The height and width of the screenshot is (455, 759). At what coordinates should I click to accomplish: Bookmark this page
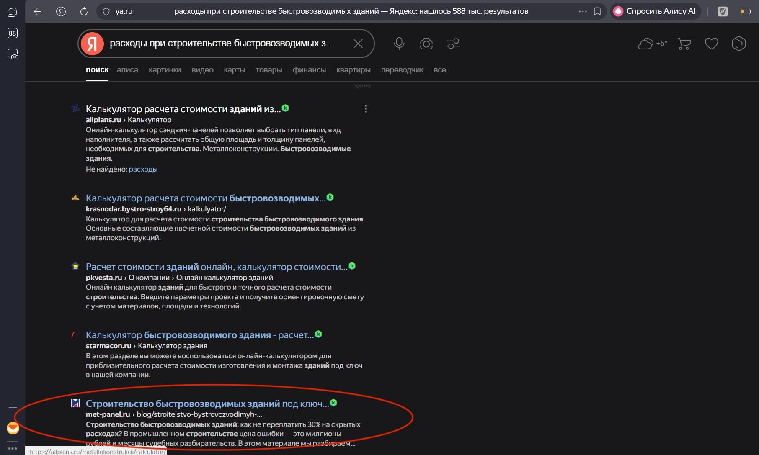597,11
